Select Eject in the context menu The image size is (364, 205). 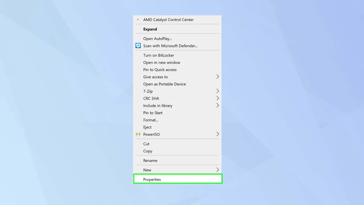[177, 127]
